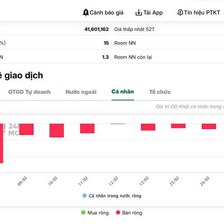Click the 13/02 red bar
The height and width of the screenshot is (224, 224).
pos(148,127)
